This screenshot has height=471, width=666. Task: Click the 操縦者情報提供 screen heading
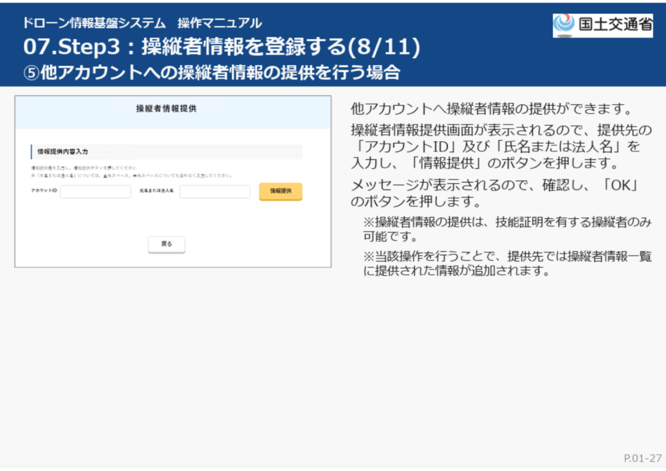(166, 109)
